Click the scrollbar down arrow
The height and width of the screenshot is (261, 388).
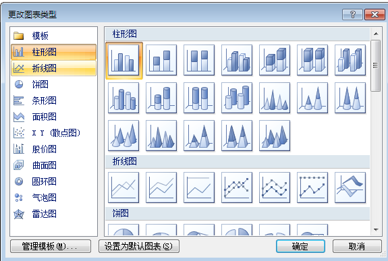point(376,230)
